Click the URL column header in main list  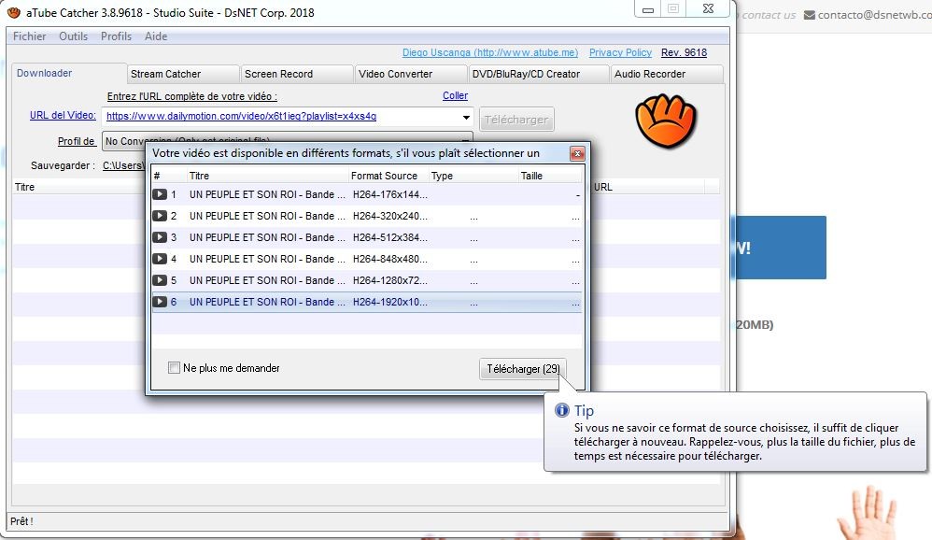tap(648, 187)
